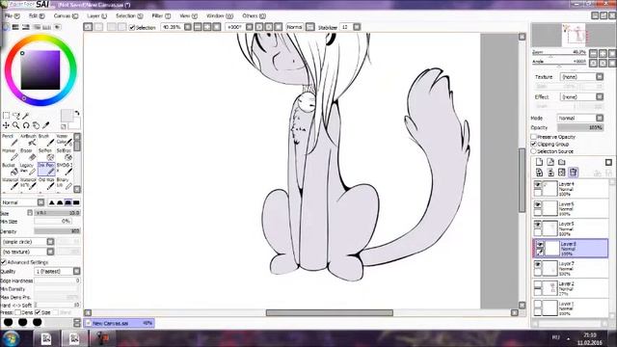Toggle the Selection checkbox in toolbar

pos(132,27)
